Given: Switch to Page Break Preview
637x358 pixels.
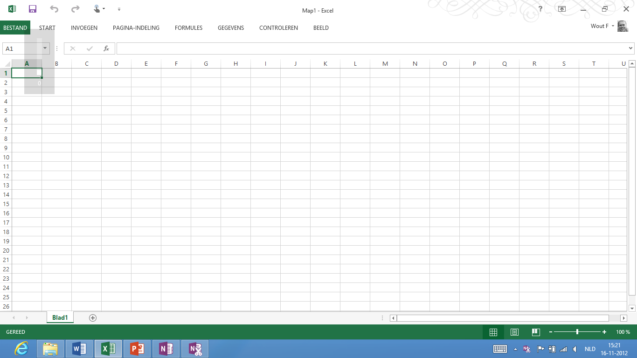Looking at the screenshot, I should point(536,332).
